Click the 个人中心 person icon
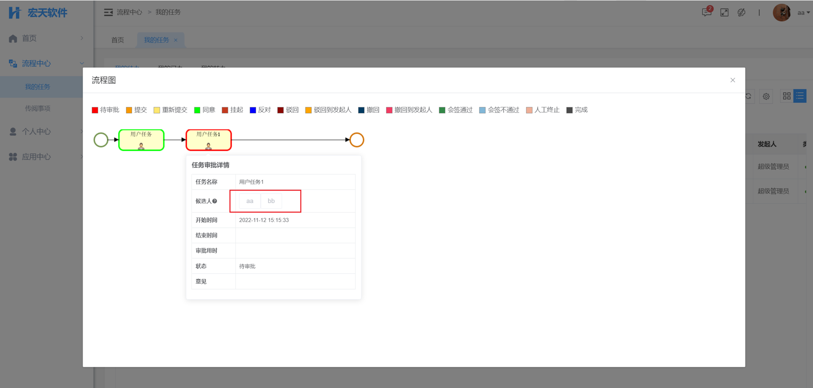This screenshot has height=388, width=813. [x=13, y=132]
